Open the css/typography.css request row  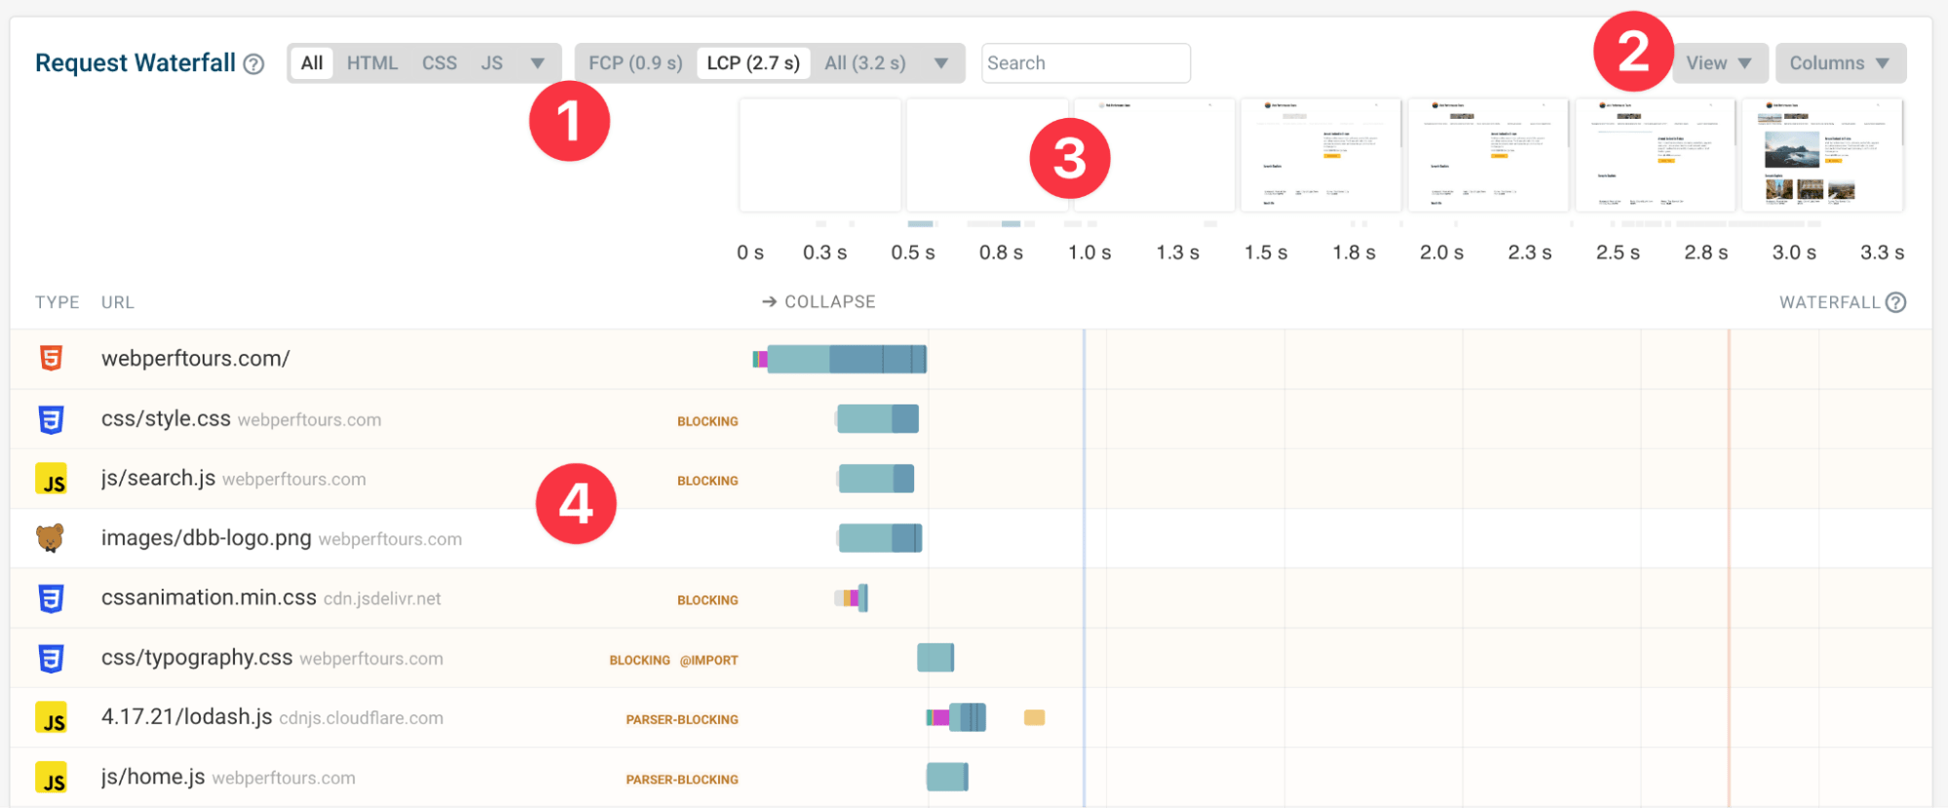(x=197, y=658)
